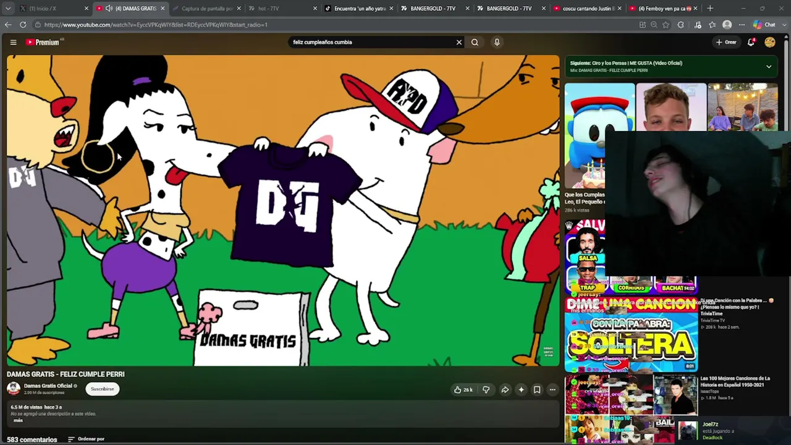Reload the page with refresh icon
791x445 pixels.
pos(23,25)
